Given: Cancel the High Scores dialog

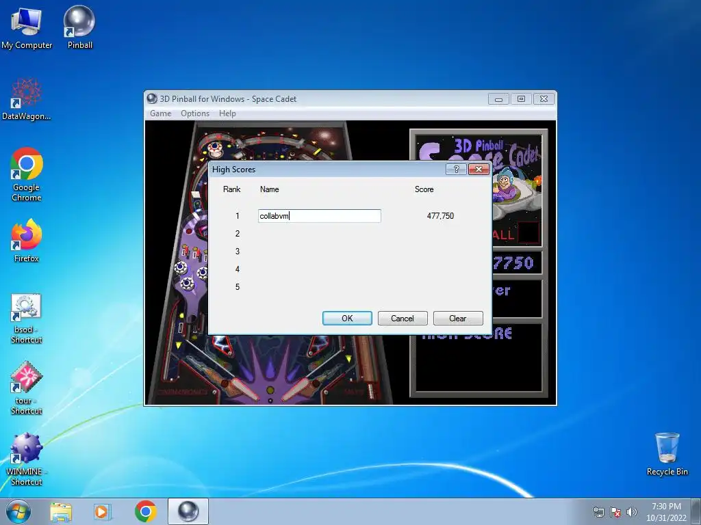Looking at the screenshot, I should pyautogui.click(x=403, y=319).
